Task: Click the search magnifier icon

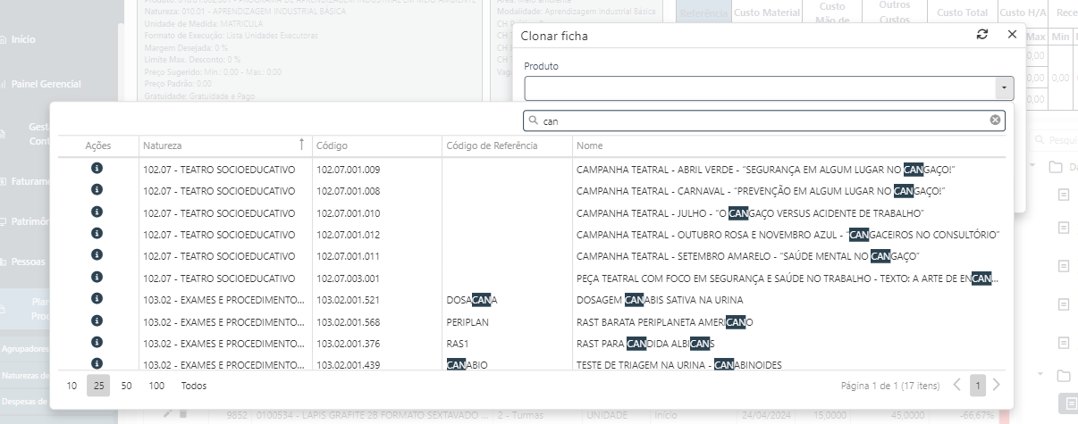Action: pos(534,121)
